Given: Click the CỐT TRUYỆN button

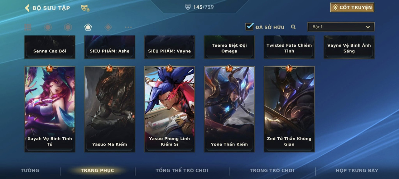Looking at the screenshot, I should 352,7.
